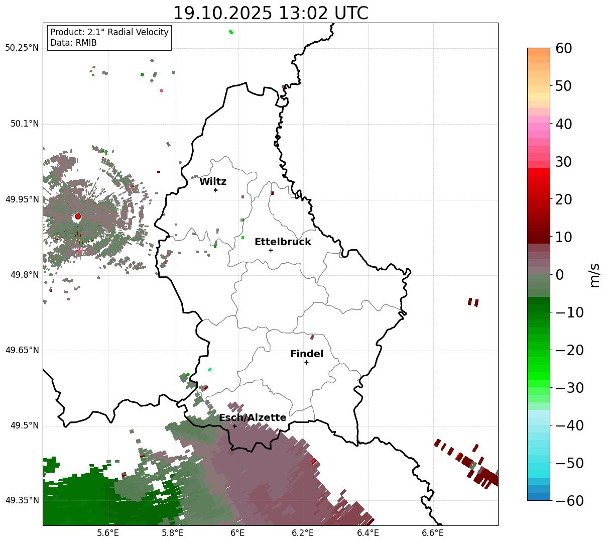This screenshot has height=543, width=606.
Task: Click the bright red colorbar segment near 25
Action: (x=539, y=179)
